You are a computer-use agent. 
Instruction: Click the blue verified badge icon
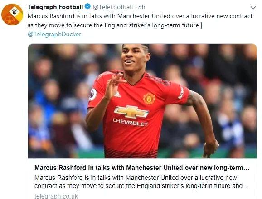coord(88,7)
